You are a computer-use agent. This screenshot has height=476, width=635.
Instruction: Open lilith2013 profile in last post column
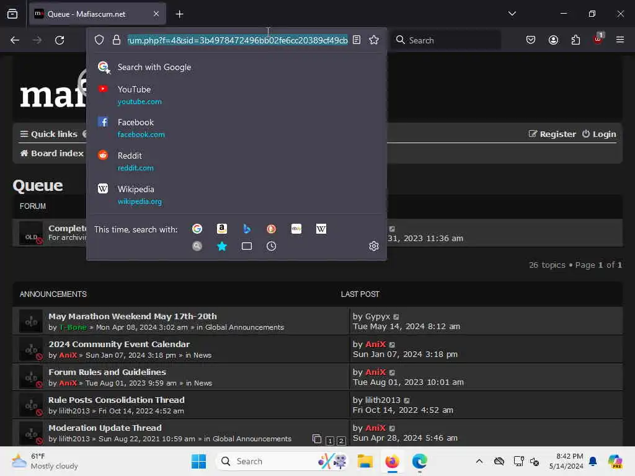(382, 400)
